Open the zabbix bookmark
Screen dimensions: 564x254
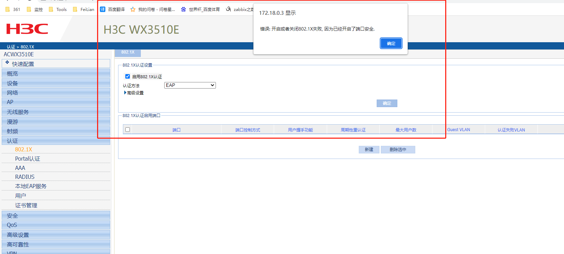point(239,9)
